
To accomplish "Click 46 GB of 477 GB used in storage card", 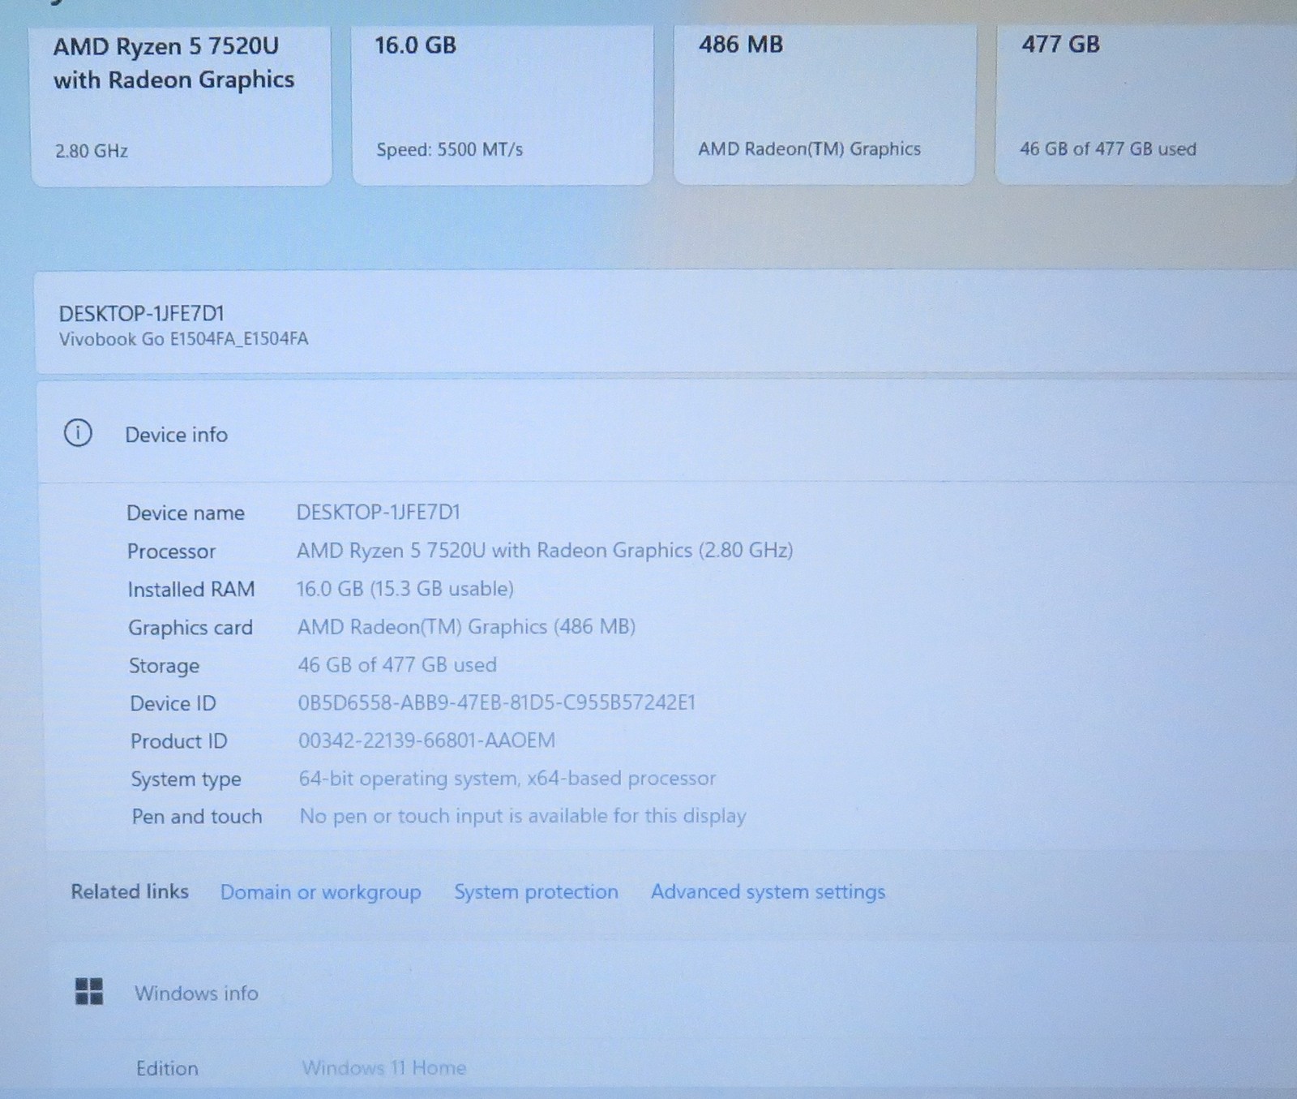I will (x=1108, y=148).
